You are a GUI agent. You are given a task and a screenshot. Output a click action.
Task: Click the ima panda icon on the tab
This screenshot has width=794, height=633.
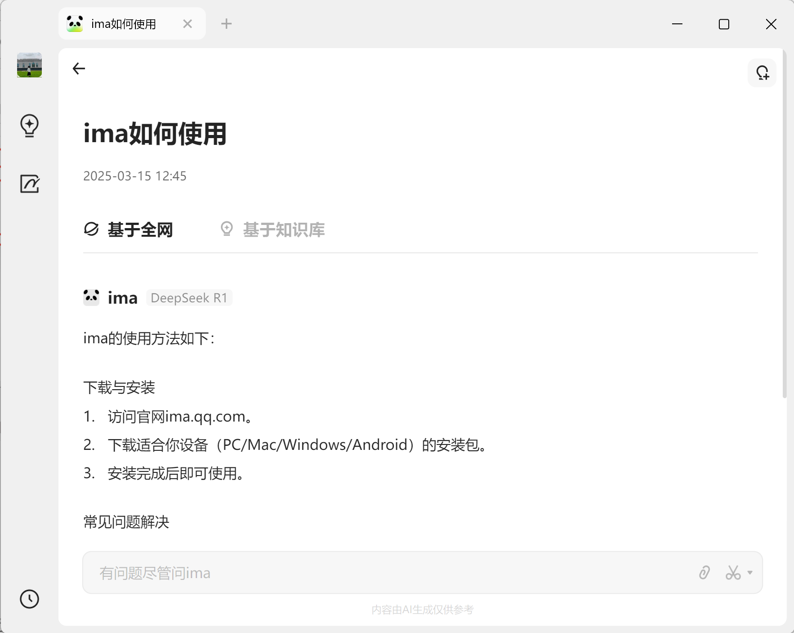click(x=75, y=23)
